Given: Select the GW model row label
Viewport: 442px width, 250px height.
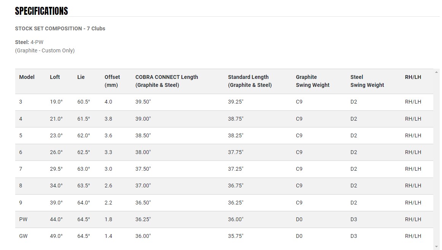Looking at the screenshot, I should coord(23,236).
